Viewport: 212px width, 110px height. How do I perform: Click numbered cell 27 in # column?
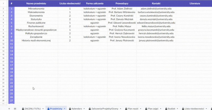pos(11,101)
